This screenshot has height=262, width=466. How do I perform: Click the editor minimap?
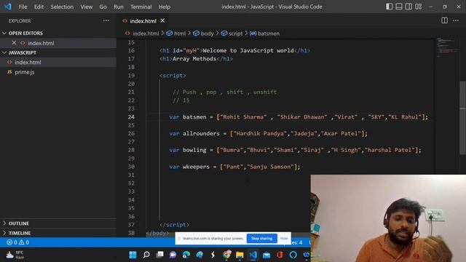pyautogui.click(x=447, y=47)
